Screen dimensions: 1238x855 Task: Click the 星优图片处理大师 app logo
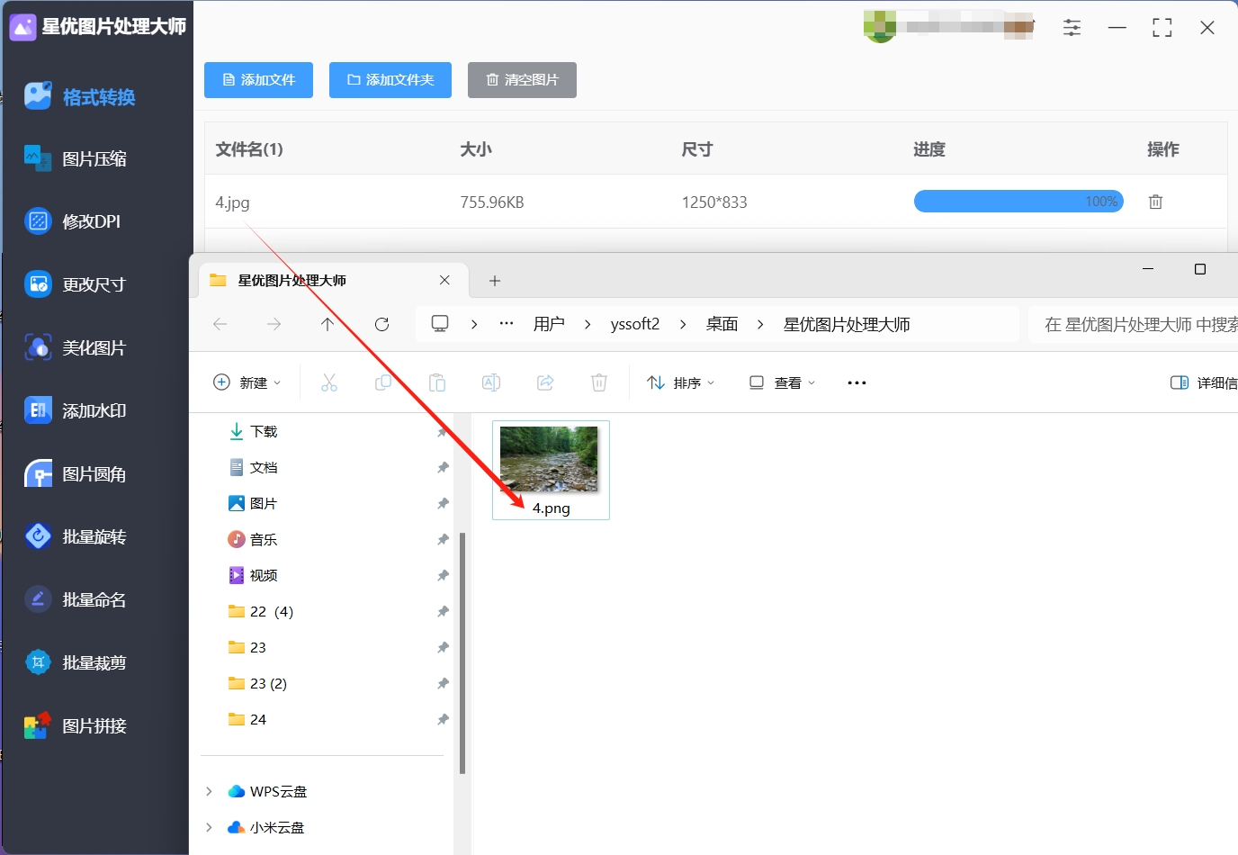click(x=22, y=27)
